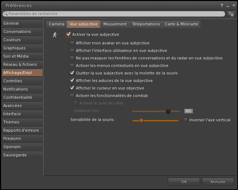Click the magnifier icon in the search box
Image resolution: width=238 pixels, height=190 pixels.
tap(6, 14)
